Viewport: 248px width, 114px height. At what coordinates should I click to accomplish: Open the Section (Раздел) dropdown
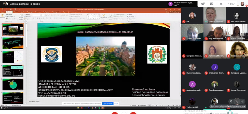click(x=27, y=18)
